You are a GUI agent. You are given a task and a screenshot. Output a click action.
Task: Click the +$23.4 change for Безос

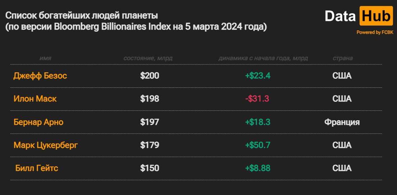point(258,76)
